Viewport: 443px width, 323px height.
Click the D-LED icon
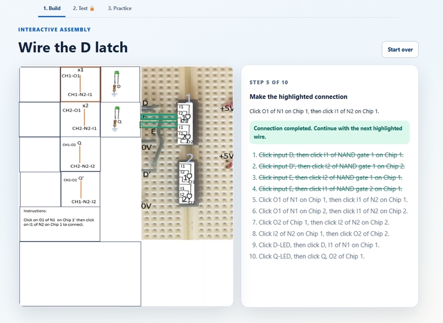(116, 83)
